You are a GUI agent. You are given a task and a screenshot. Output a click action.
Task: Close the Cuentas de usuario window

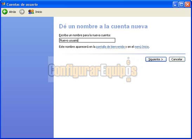coord(187,5)
